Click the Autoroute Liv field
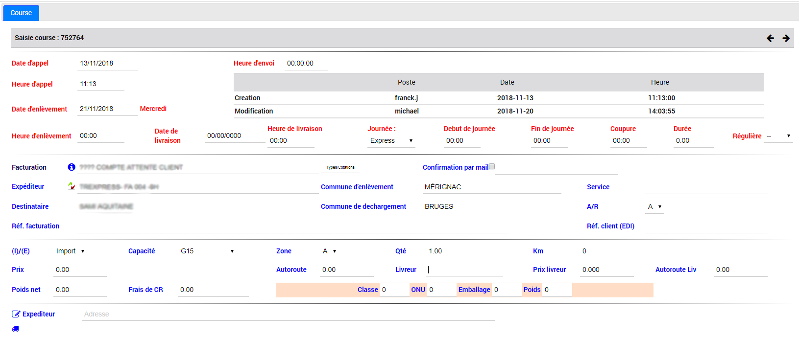Image resolution: width=799 pixels, height=337 pixels. point(741,270)
